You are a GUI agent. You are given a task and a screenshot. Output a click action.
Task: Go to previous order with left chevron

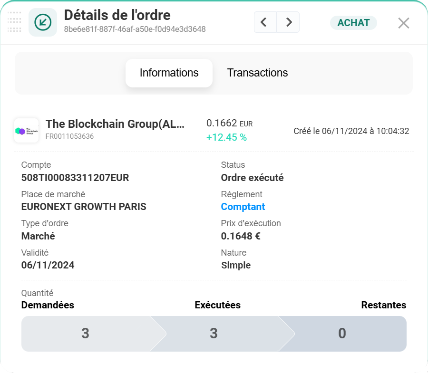click(265, 22)
